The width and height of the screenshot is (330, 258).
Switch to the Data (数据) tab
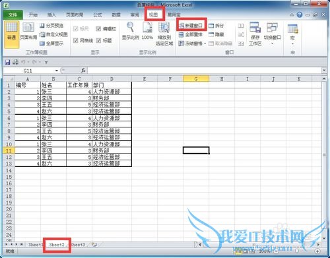coord(116,15)
